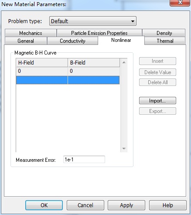Screen dimensions: 191x215
Task: Click the Apply button
Action: [126, 205]
